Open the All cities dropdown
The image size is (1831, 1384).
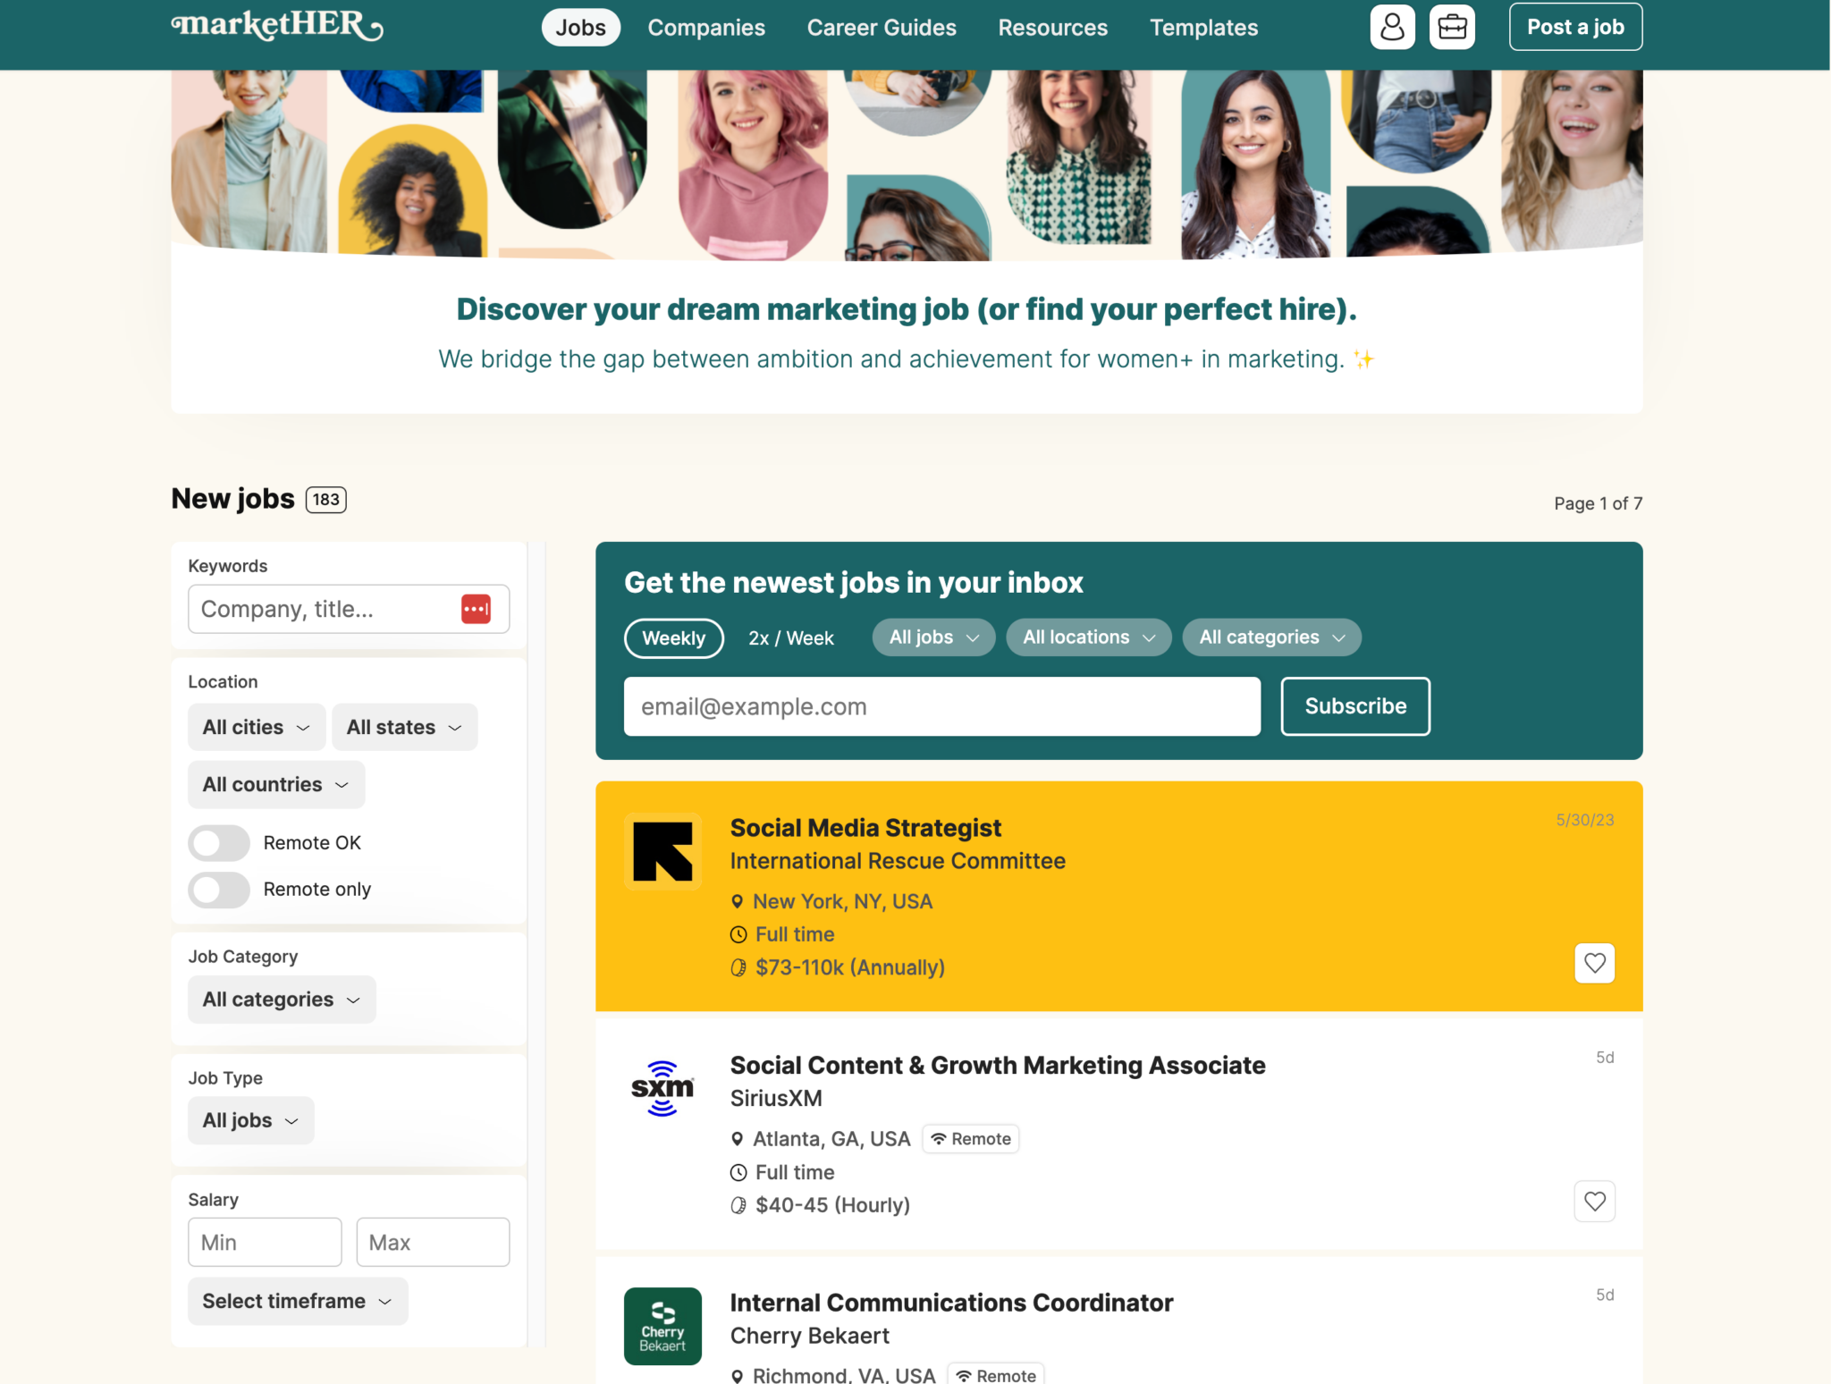(x=257, y=727)
